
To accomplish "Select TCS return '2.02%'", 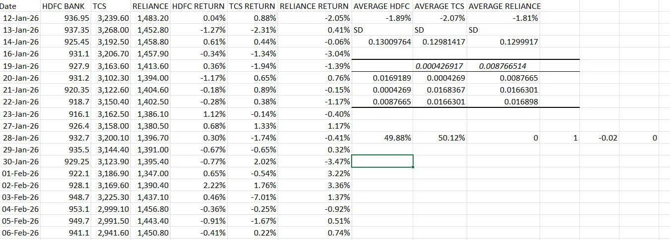I will (252, 161).
